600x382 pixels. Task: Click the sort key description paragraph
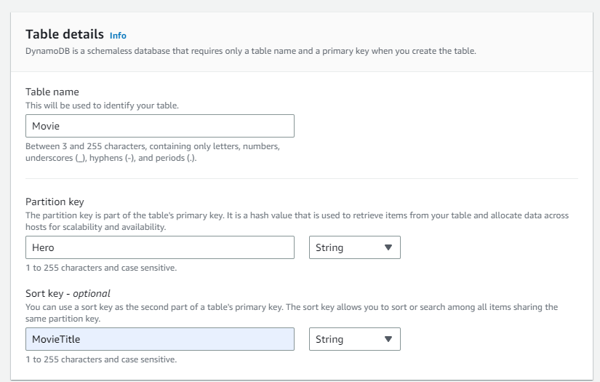click(292, 313)
